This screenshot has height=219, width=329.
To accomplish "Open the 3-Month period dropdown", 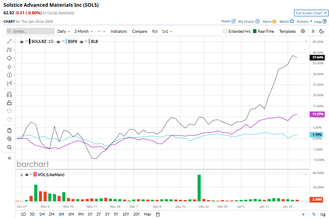I will click(83, 31).
